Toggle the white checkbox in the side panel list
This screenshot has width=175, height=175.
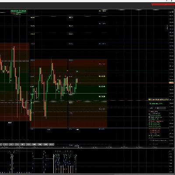pyautogui.click(x=150, y=117)
